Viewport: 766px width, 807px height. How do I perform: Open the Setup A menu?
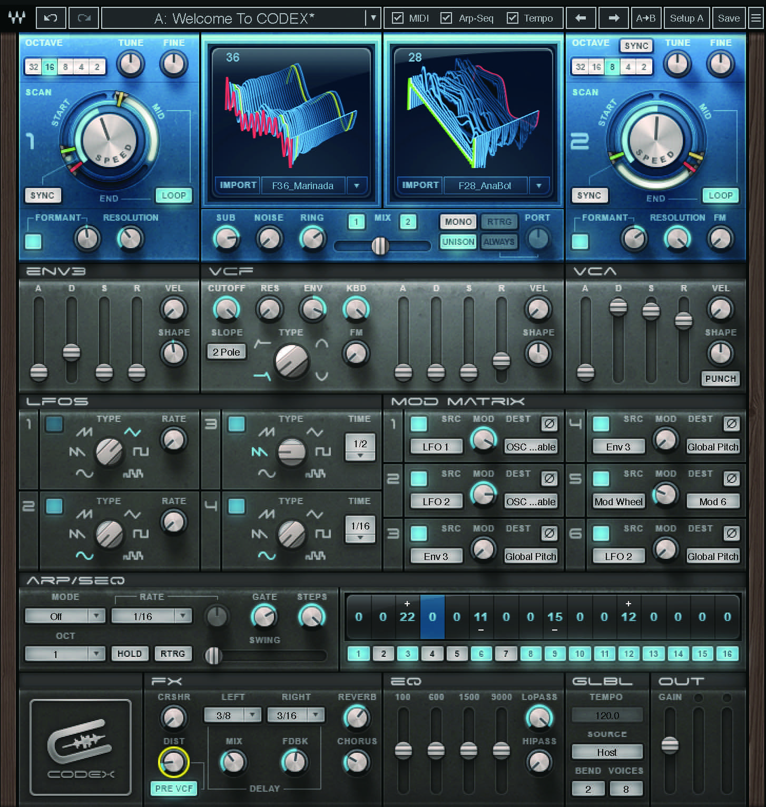pos(686,17)
